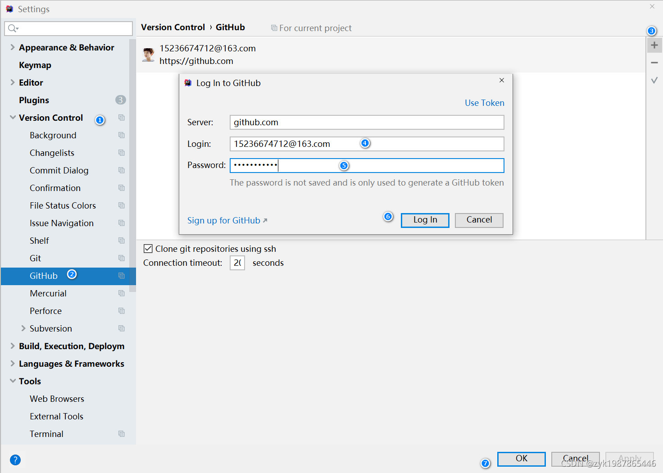The width and height of the screenshot is (663, 473).
Task: Click project-level icon beside Terminal
Action: pyautogui.click(x=122, y=434)
